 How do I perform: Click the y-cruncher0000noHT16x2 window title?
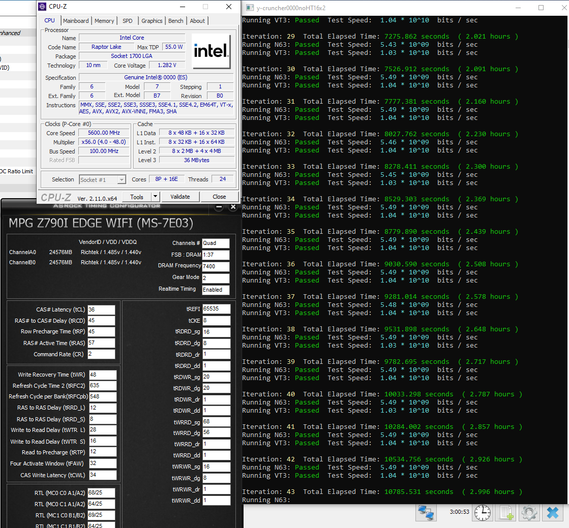tap(291, 8)
